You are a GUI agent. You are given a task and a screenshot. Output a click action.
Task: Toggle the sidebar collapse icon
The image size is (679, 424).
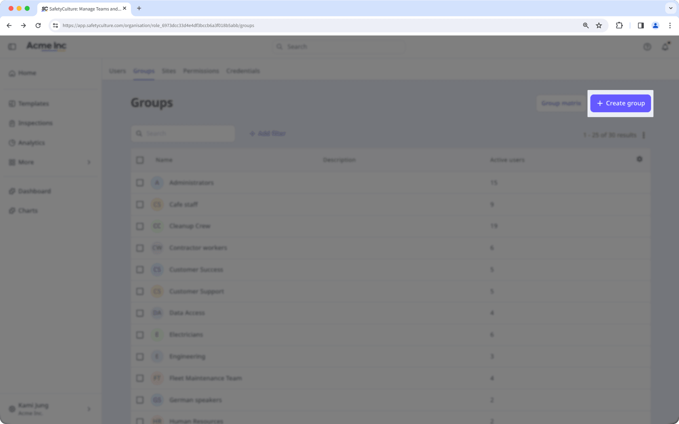pos(12,47)
